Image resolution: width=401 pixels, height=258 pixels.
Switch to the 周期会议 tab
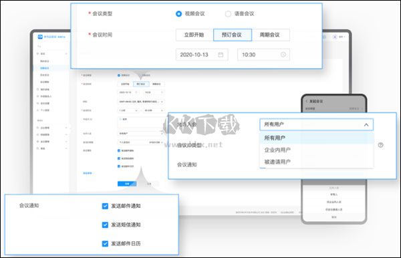coord(271,35)
